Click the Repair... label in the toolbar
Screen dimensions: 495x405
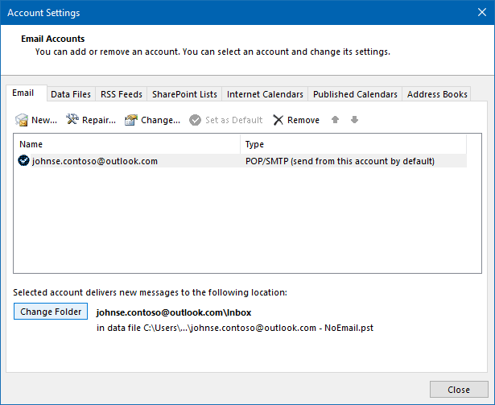coord(99,120)
